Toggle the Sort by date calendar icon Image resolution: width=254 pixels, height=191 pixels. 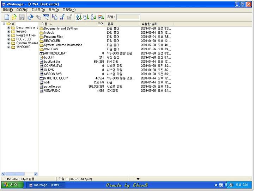pos(101,17)
